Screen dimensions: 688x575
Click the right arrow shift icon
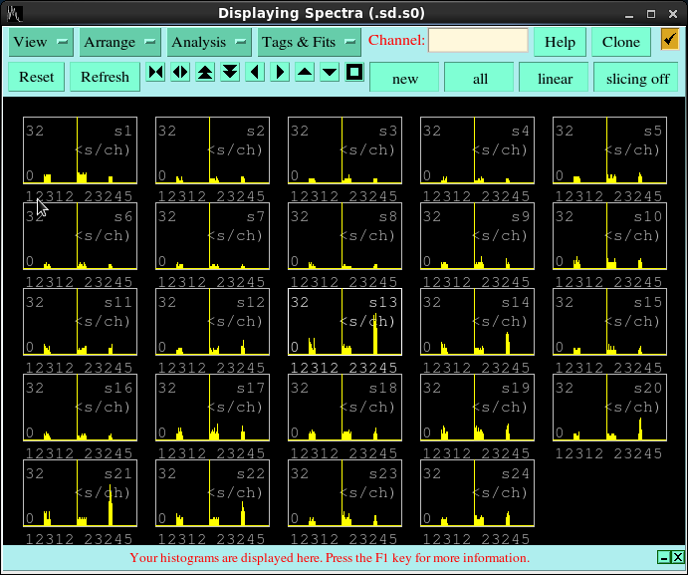(280, 72)
